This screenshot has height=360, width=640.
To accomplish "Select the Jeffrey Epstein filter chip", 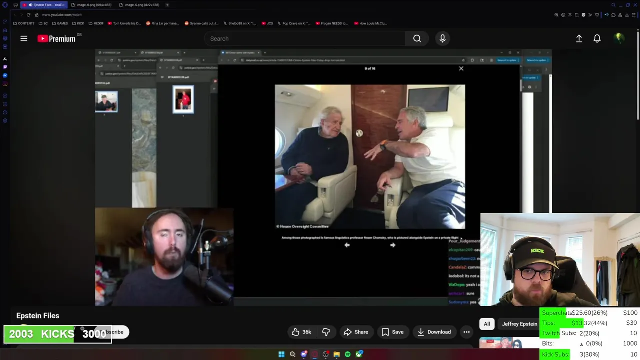I will tap(519, 324).
